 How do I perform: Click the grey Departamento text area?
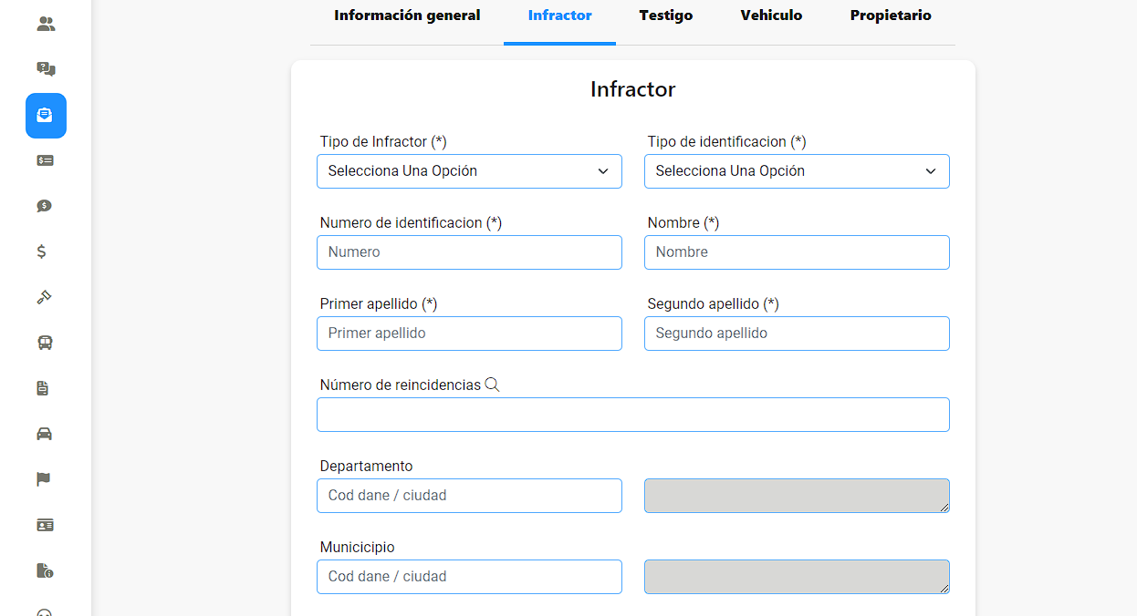point(797,496)
